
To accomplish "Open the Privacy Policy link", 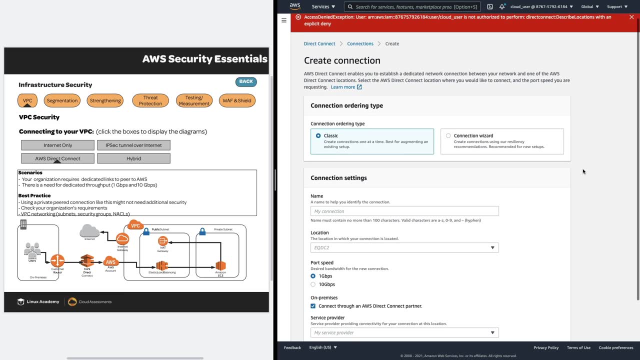I will click(546, 347).
